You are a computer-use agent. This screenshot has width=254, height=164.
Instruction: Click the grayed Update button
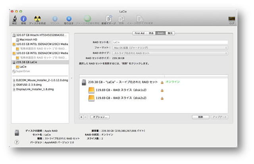[x=219, y=117]
